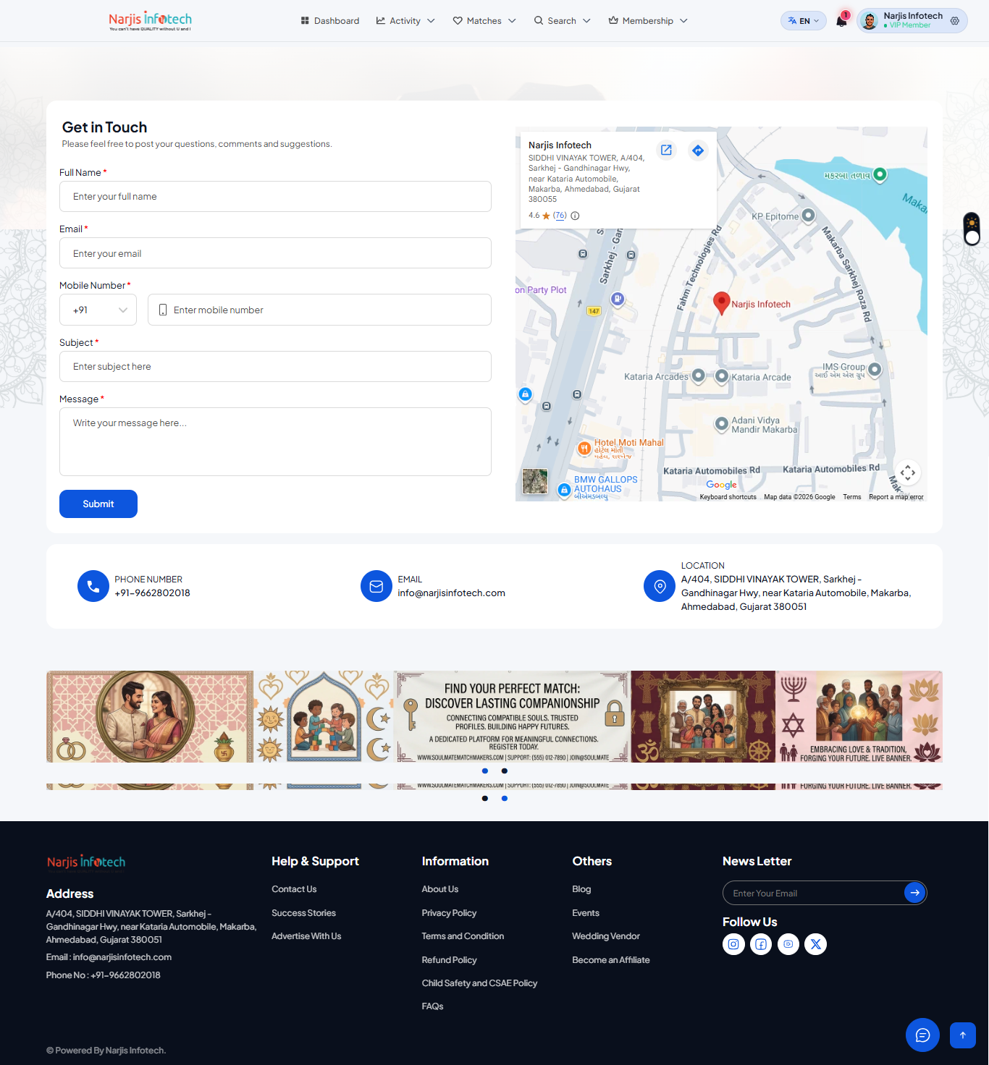Focus the Subject input field
Image resolution: width=989 pixels, height=1065 pixels.
tap(275, 367)
